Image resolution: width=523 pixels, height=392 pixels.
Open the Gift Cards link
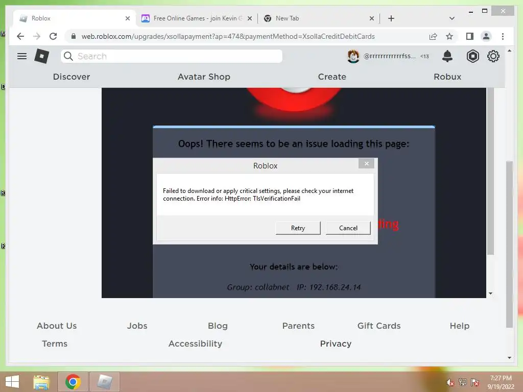[379, 326]
